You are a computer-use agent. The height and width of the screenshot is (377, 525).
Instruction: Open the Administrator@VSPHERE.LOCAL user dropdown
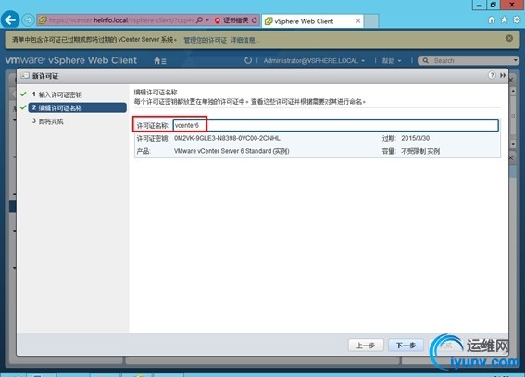[314, 60]
